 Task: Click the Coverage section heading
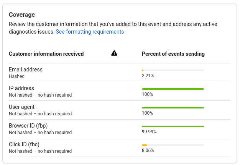[22, 15]
